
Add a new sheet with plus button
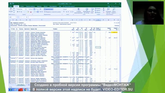pos(29,85)
